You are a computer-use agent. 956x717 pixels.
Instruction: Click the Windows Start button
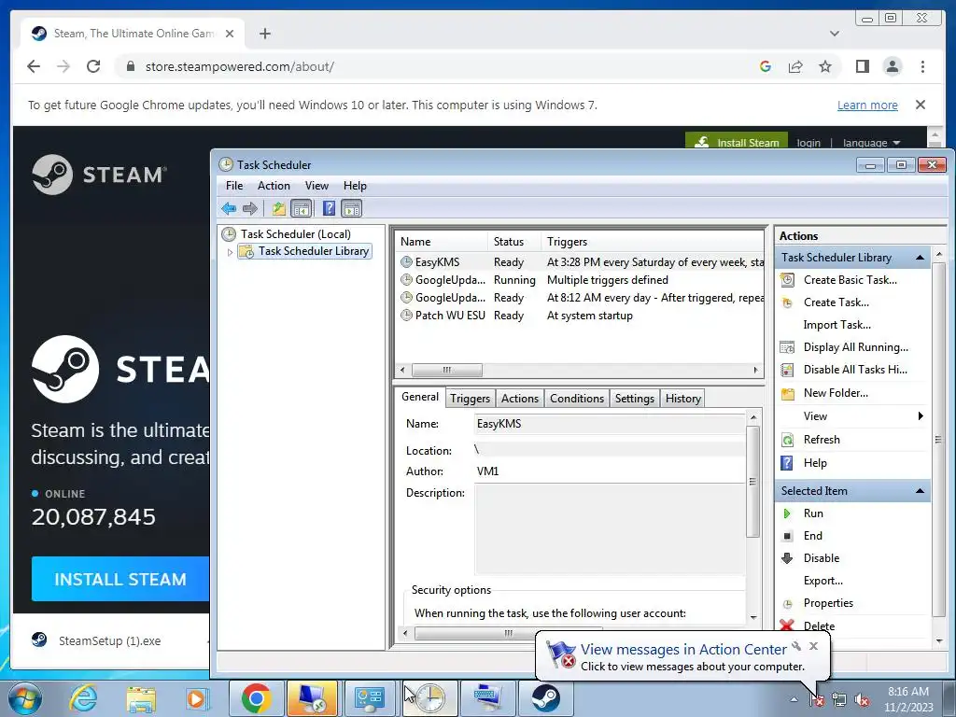click(24, 698)
